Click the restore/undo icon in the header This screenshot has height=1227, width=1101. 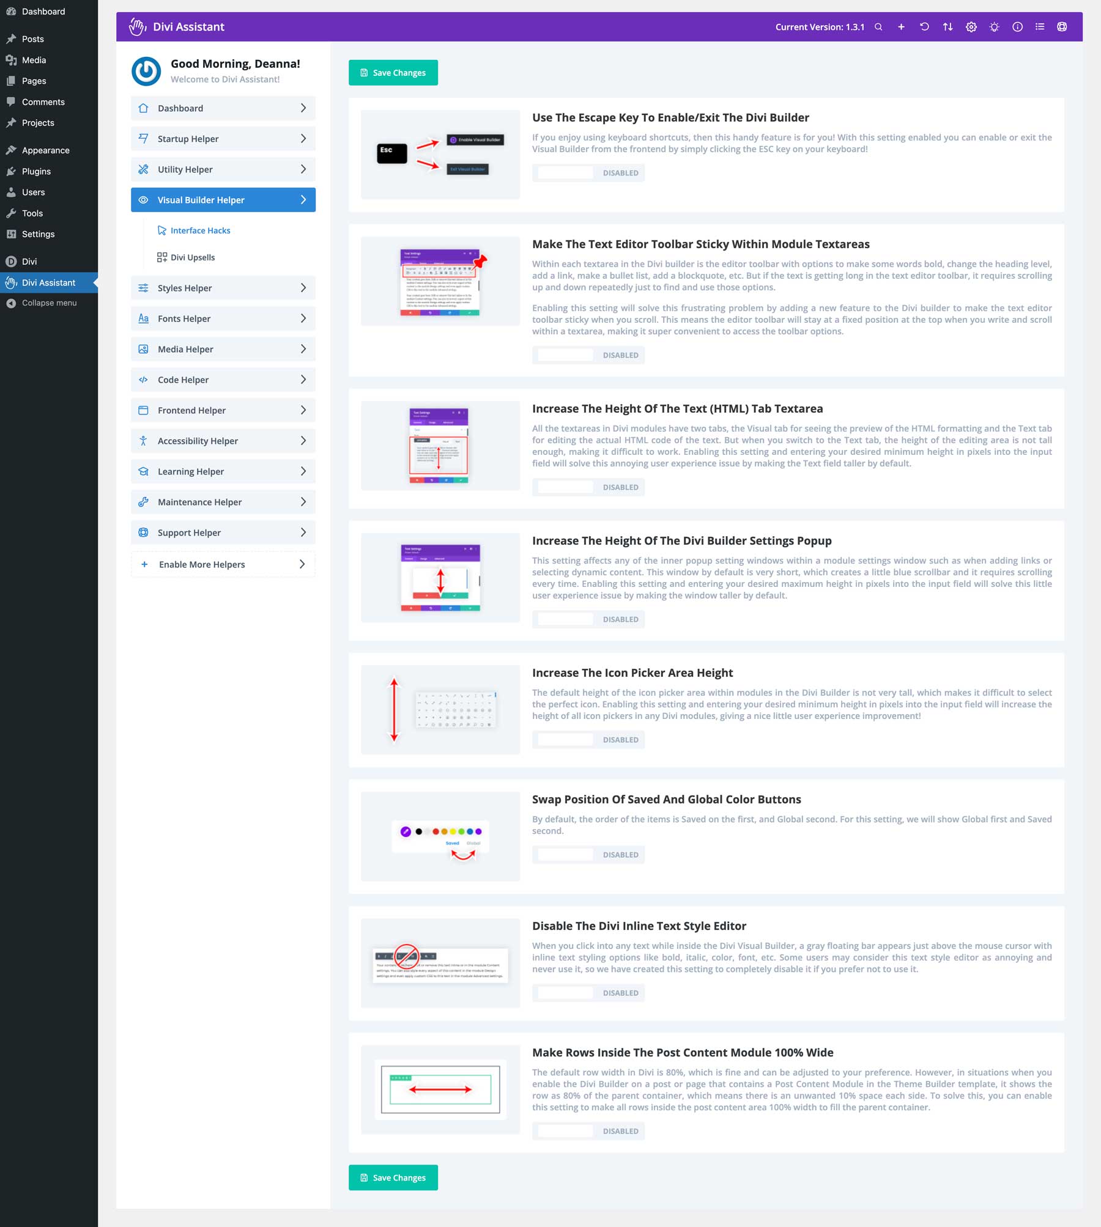tap(924, 27)
